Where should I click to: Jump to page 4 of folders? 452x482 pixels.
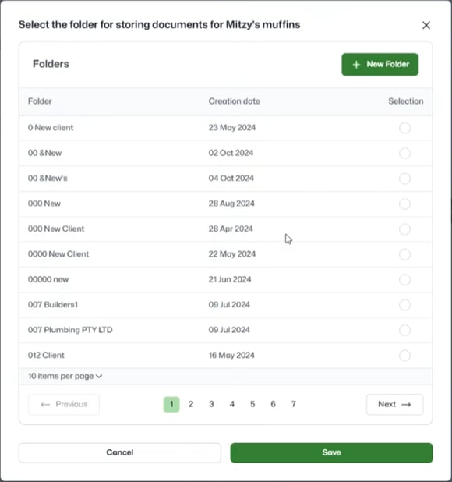coord(231,404)
